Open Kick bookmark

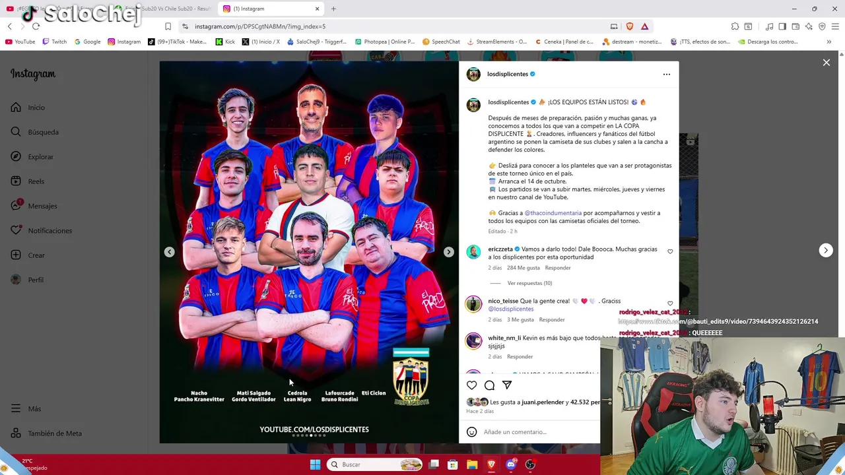pos(225,42)
